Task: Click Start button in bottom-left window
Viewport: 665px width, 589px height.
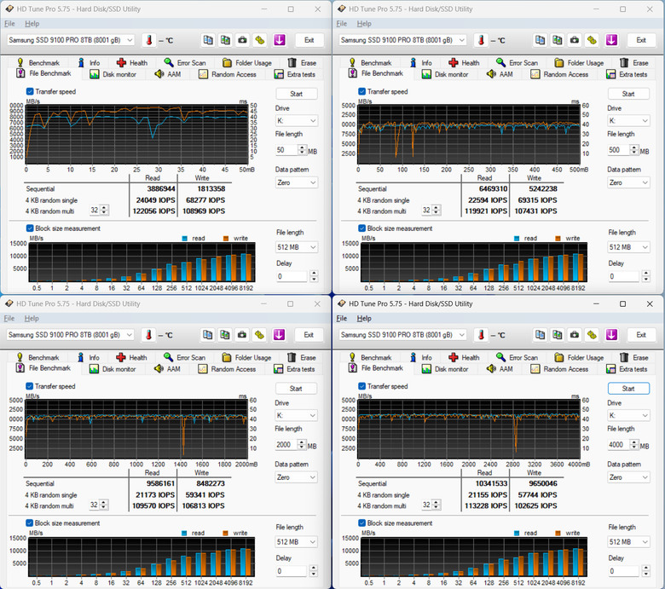Action: [296, 389]
